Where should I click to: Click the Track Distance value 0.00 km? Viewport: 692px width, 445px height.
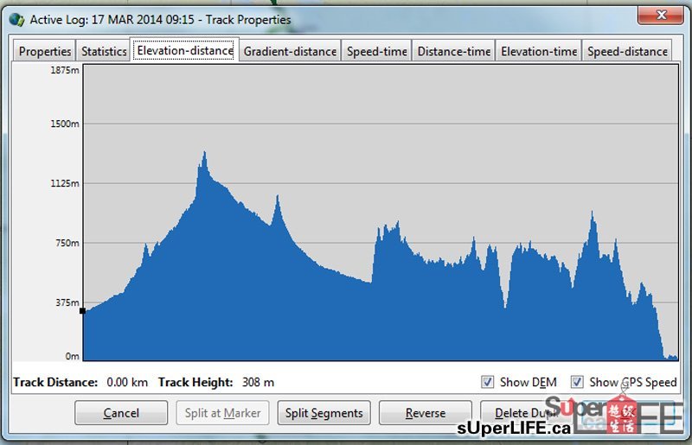[x=127, y=382]
